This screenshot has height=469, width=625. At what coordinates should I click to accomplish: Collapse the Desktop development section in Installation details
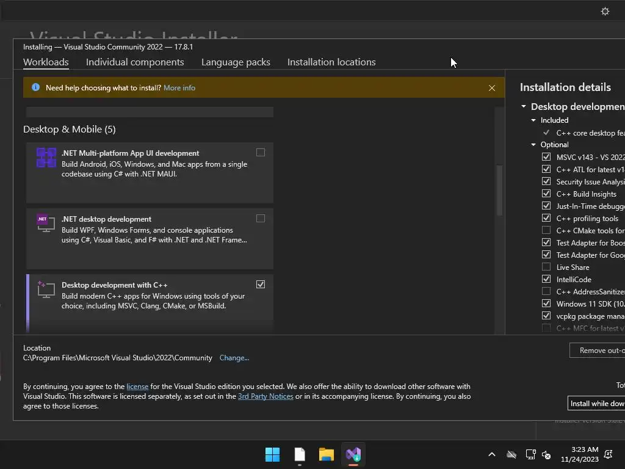(524, 106)
